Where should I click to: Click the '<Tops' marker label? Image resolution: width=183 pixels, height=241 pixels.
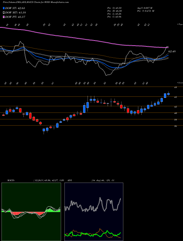(x=180, y=24)
